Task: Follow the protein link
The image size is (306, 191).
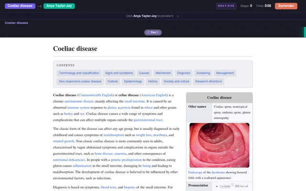Action: [125, 107]
